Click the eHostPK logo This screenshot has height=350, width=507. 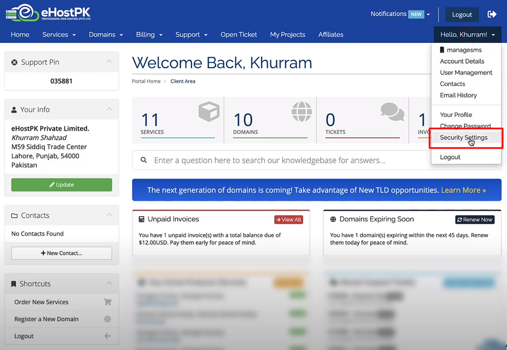point(49,13)
